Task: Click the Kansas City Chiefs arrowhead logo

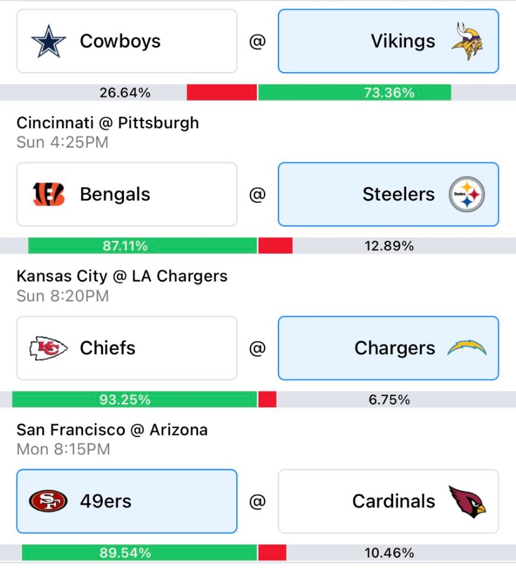Action: click(48, 348)
